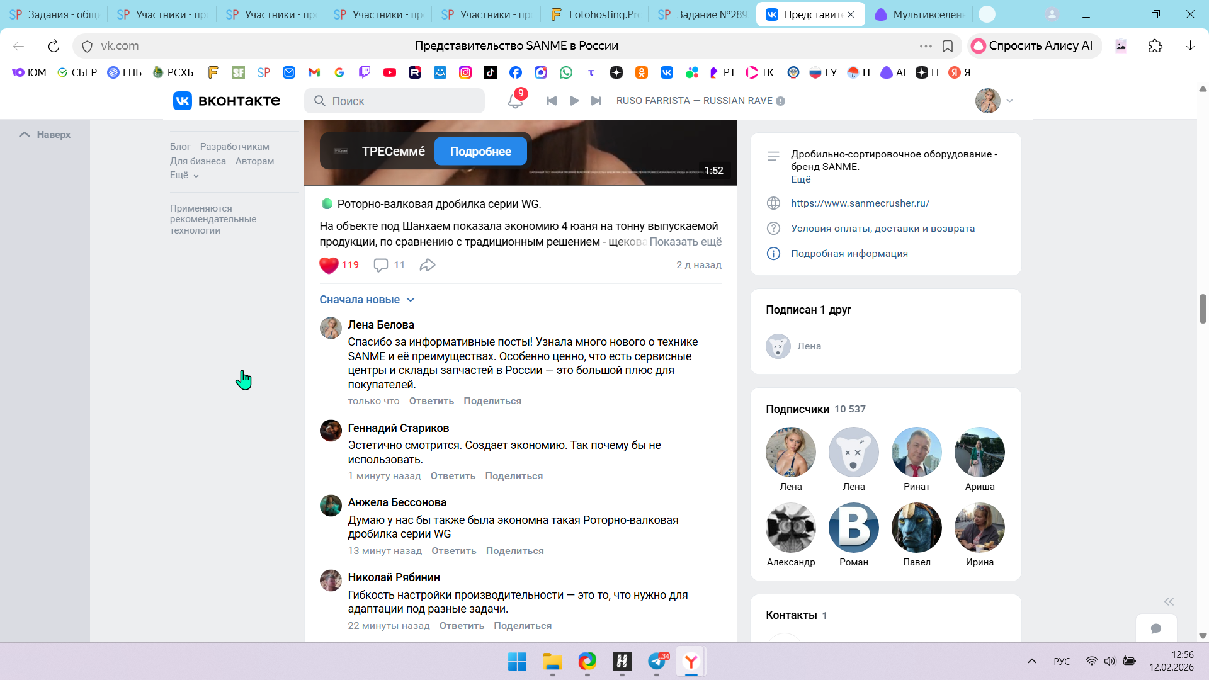Play the music track in the header
Screen dimensions: 1209x680
[x=574, y=101]
